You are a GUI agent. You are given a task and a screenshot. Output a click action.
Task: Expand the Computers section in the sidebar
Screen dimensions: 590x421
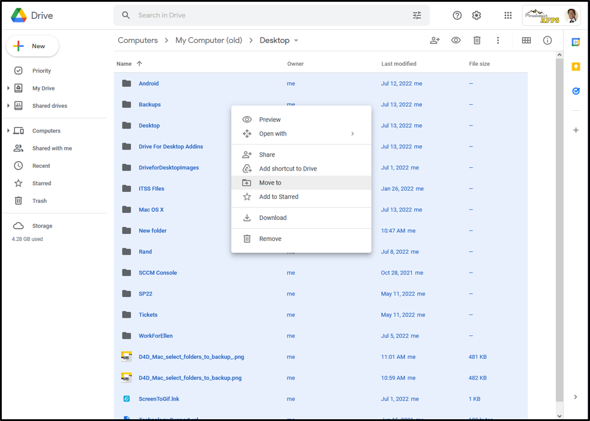click(x=8, y=130)
